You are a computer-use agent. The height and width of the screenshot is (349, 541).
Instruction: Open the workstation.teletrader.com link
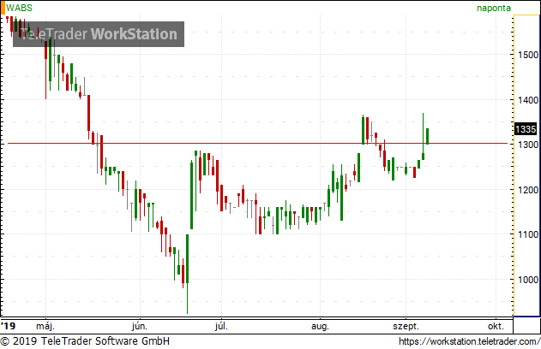(x=469, y=341)
